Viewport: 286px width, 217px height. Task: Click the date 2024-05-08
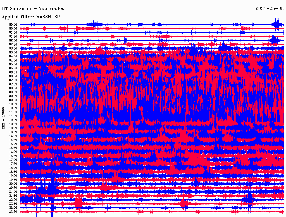coord(270,9)
